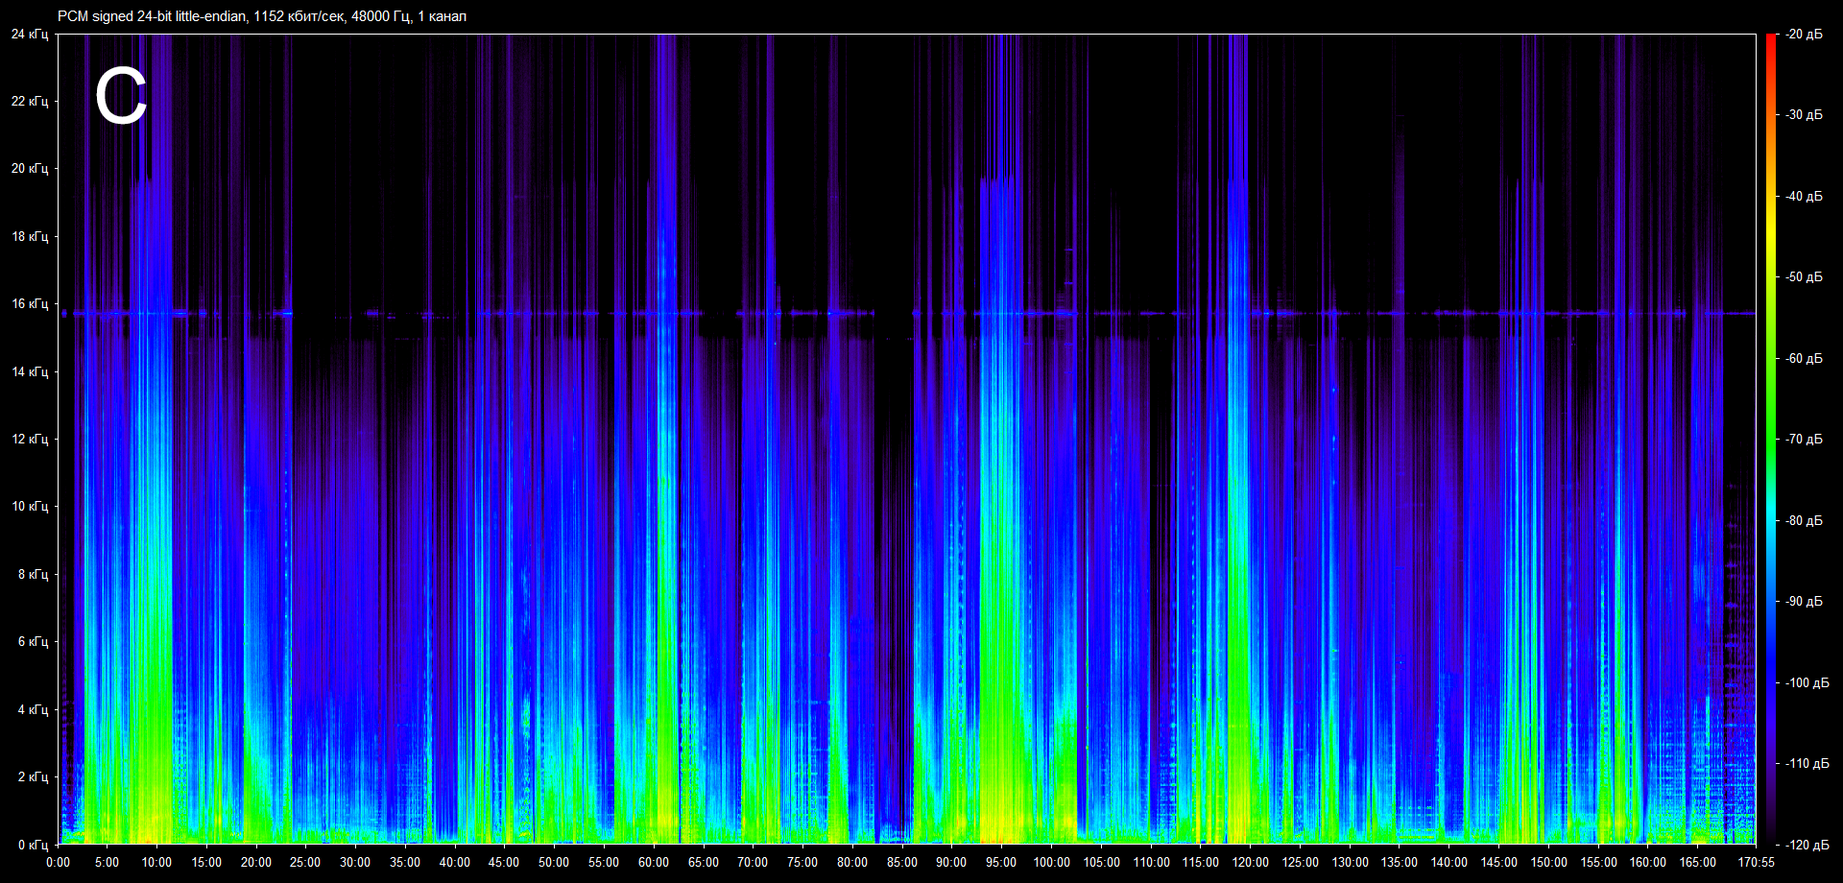
Task: Click the PCM signed 24-bit format header text
Action: coord(261,16)
